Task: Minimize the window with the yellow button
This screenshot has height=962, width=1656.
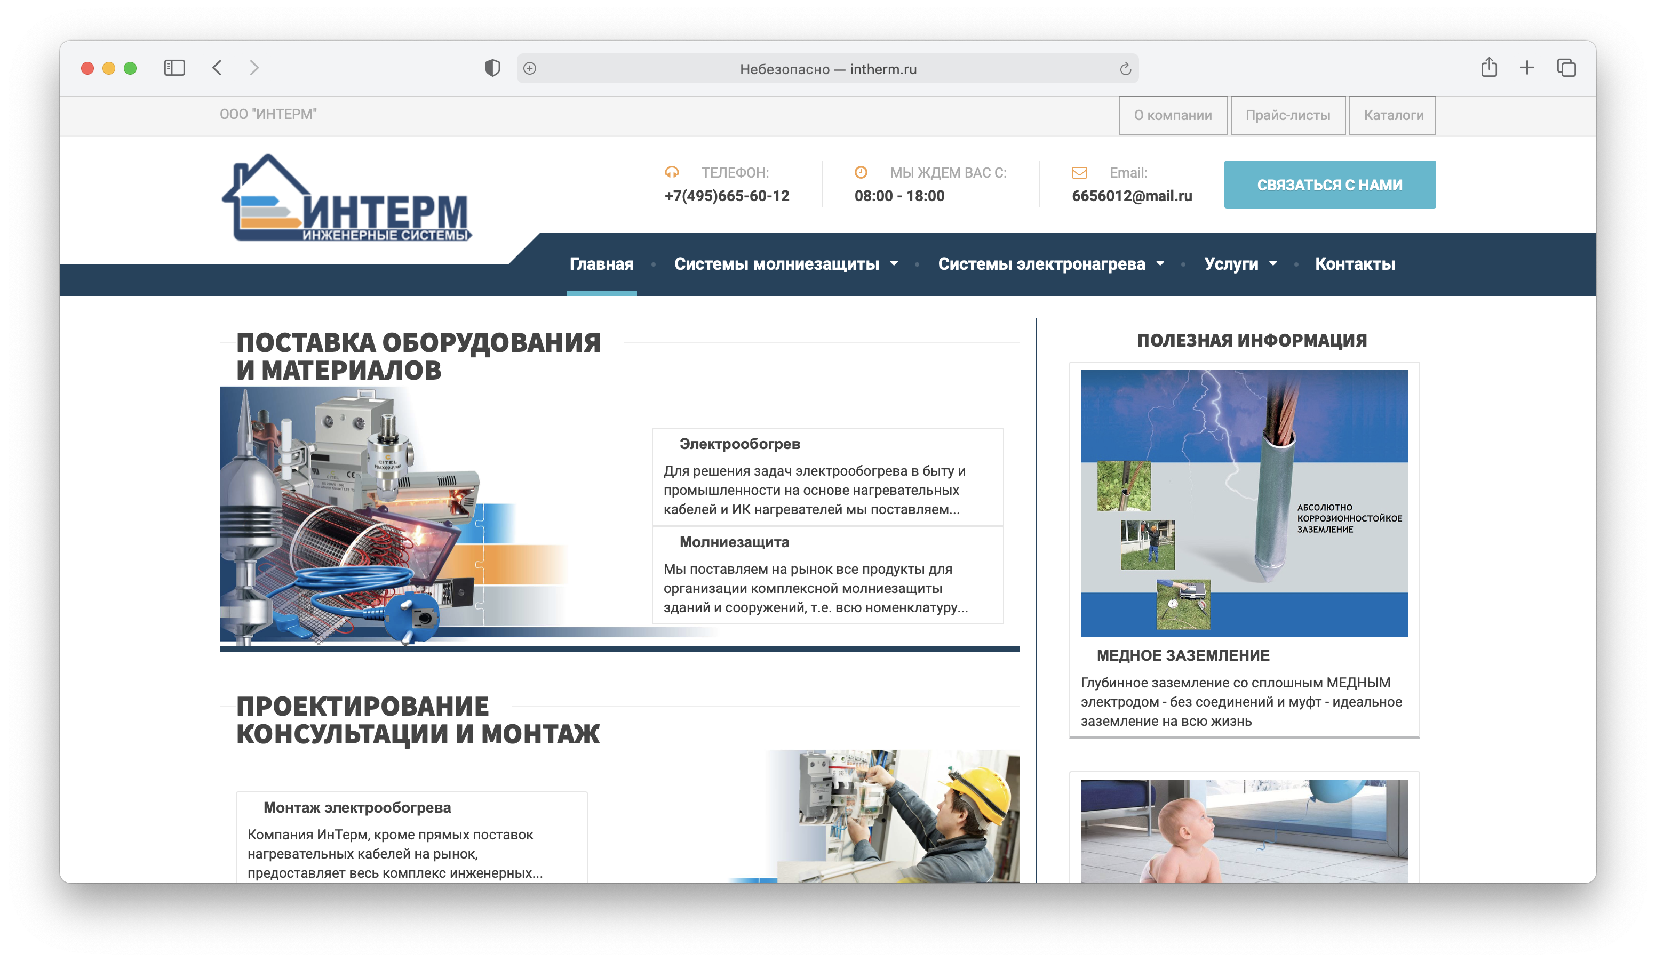Action: point(109,68)
